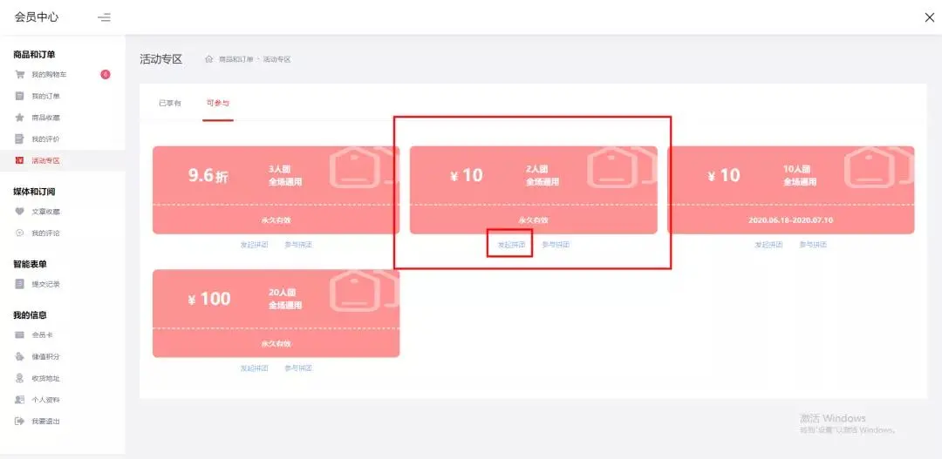
Task: Switch to the 已享有 tab
Action: point(169,104)
